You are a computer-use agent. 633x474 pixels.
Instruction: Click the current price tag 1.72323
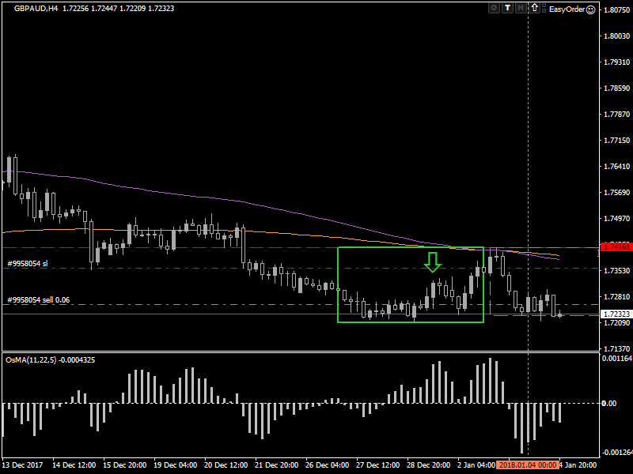[x=616, y=314]
